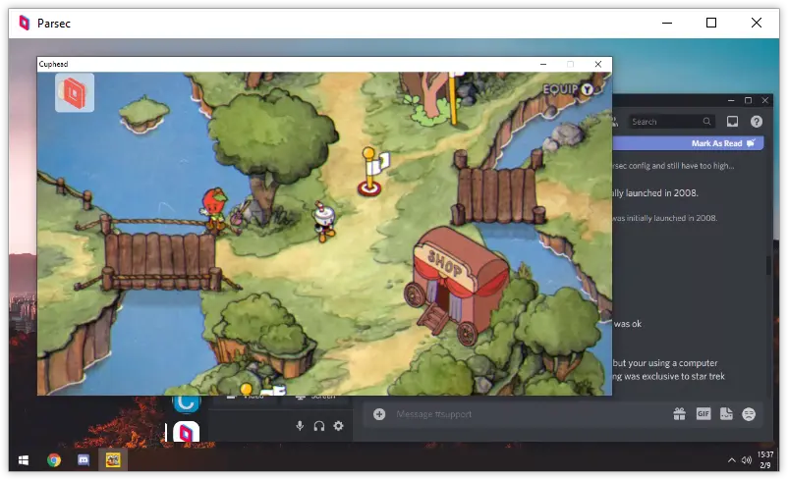Screen dimensions: 788x480
Task: Click the Mark As Read button
Action: [x=723, y=143]
